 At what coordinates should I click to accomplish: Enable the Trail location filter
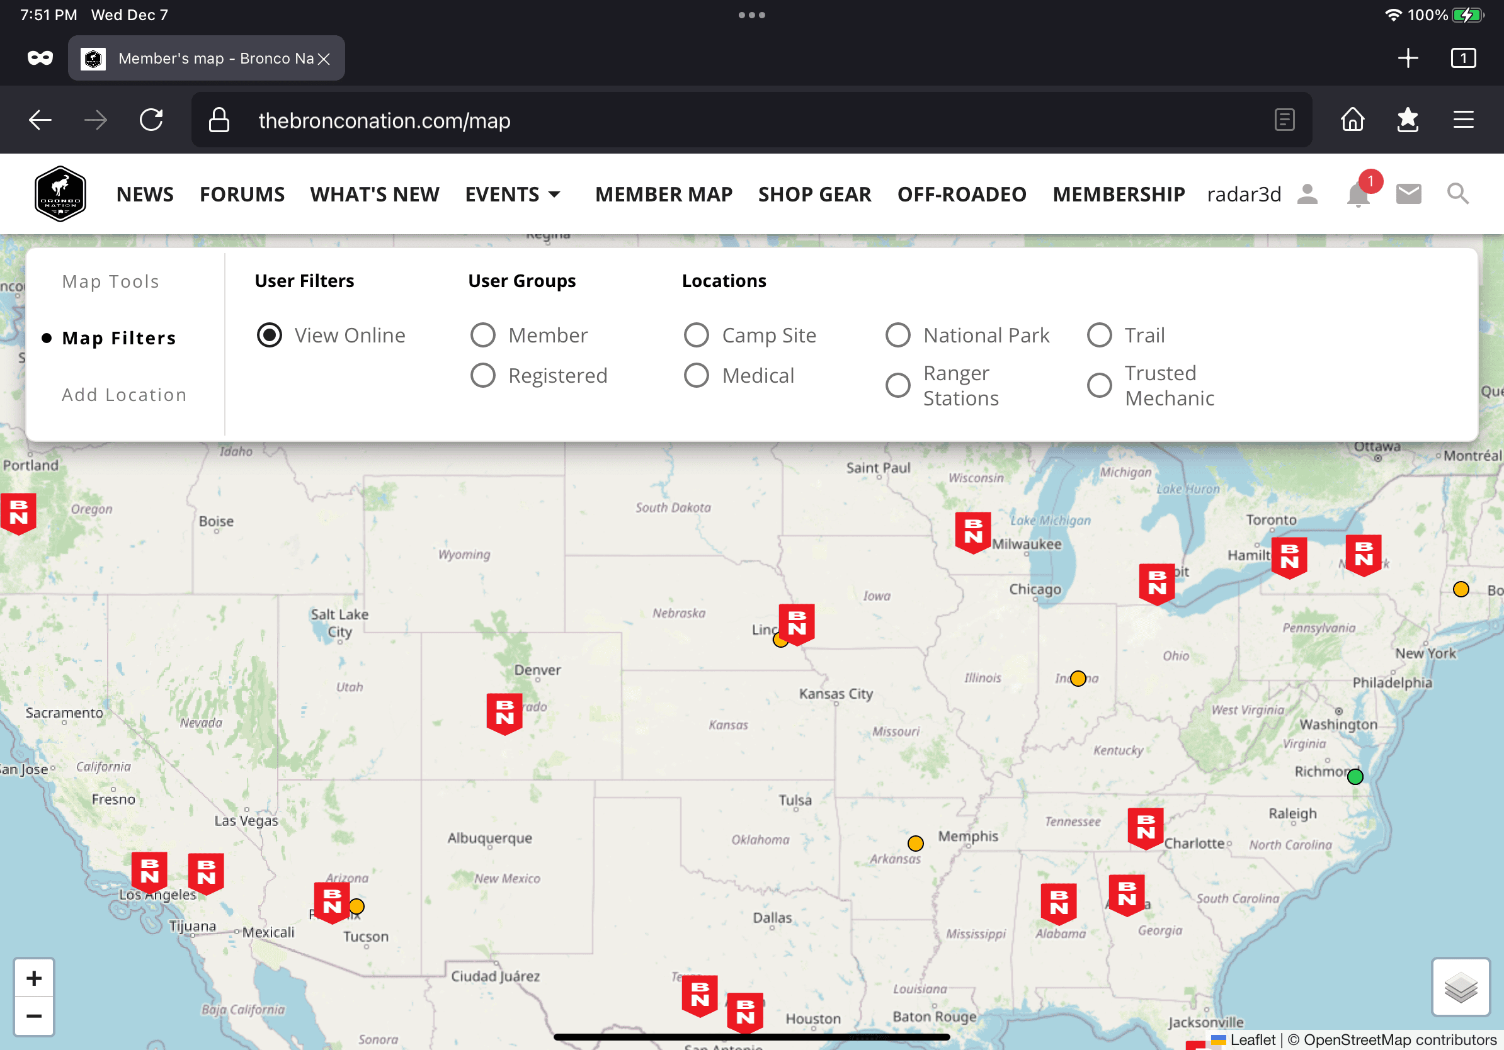point(1100,335)
